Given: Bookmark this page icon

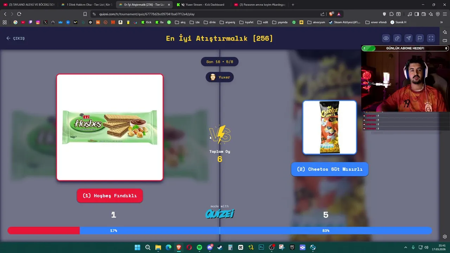Looking at the screenshot, I should pos(85,14).
